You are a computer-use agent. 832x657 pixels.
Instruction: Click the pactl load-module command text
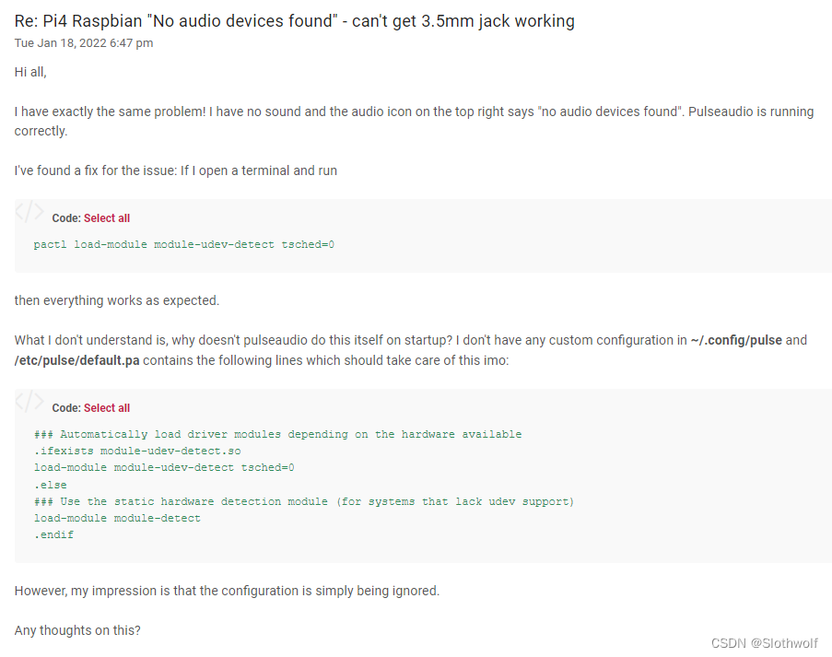(x=184, y=245)
